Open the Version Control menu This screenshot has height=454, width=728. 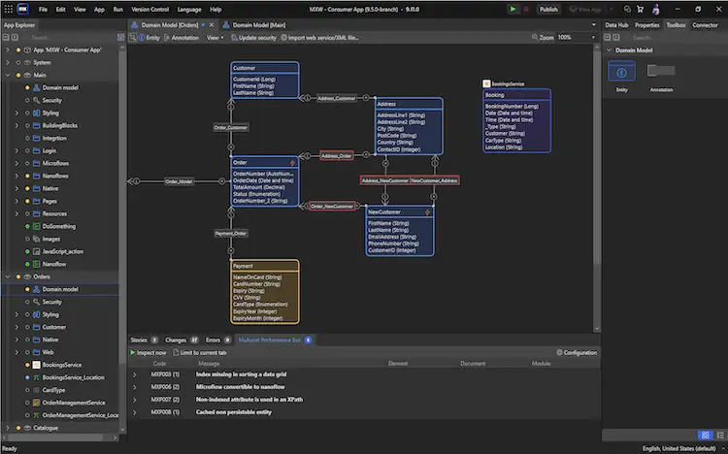pos(149,9)
